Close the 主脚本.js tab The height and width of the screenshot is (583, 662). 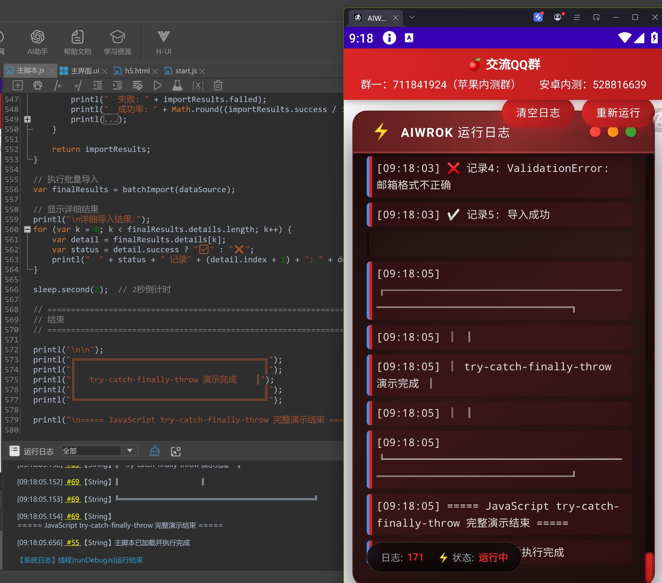[x=51, y=70]
